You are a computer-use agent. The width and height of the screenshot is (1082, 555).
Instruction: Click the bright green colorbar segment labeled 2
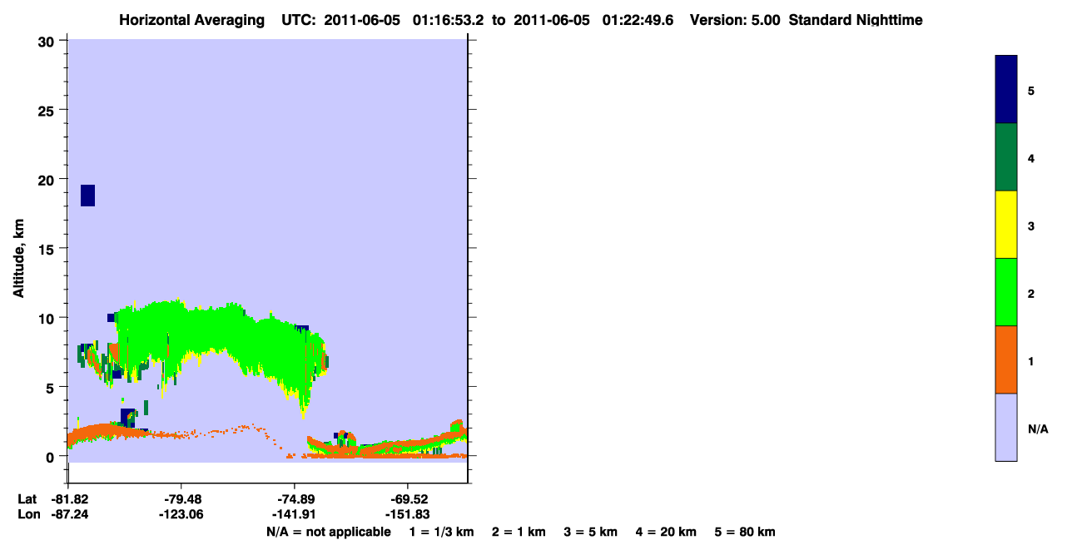click(1006, 292)
